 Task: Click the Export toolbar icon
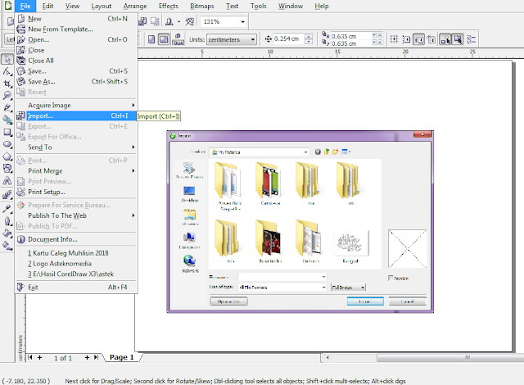pyautogui.click(x=155, y=22)
